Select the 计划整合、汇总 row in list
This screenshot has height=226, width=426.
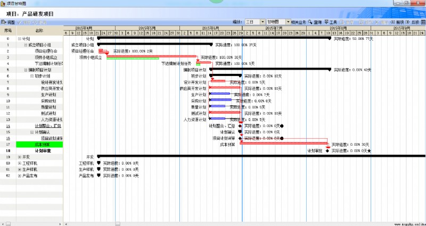point(31,126)
